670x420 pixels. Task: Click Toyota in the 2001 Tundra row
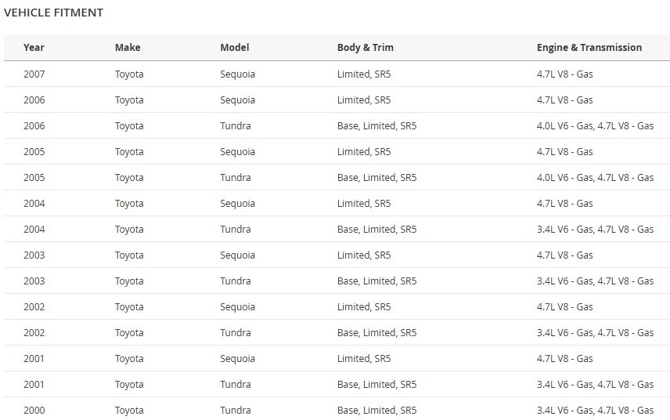click(129, 385)
